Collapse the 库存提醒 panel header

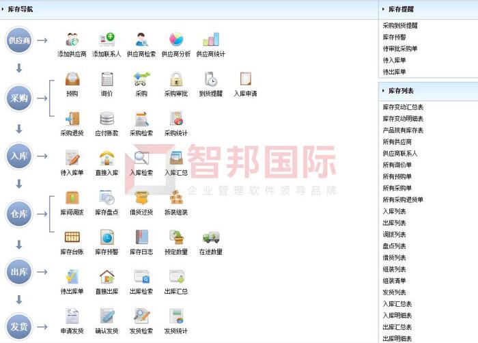coord(428,10)
